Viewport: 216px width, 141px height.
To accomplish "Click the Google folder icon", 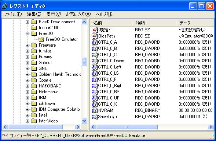I will tap(34, 80).
